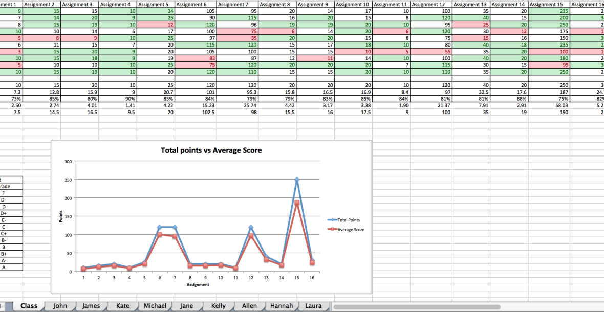The height and width of the screenshot is (312, 604).
Task: Switch to the John sheet tab
Action: point(60,306)
